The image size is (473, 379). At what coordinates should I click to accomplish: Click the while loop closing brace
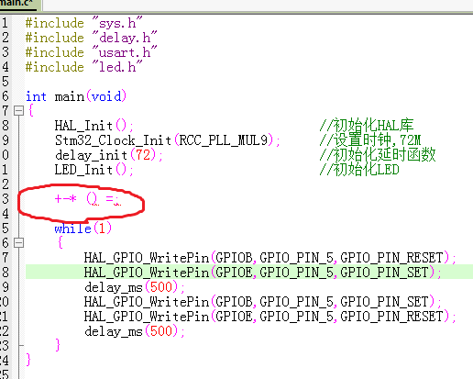[58, 345]
